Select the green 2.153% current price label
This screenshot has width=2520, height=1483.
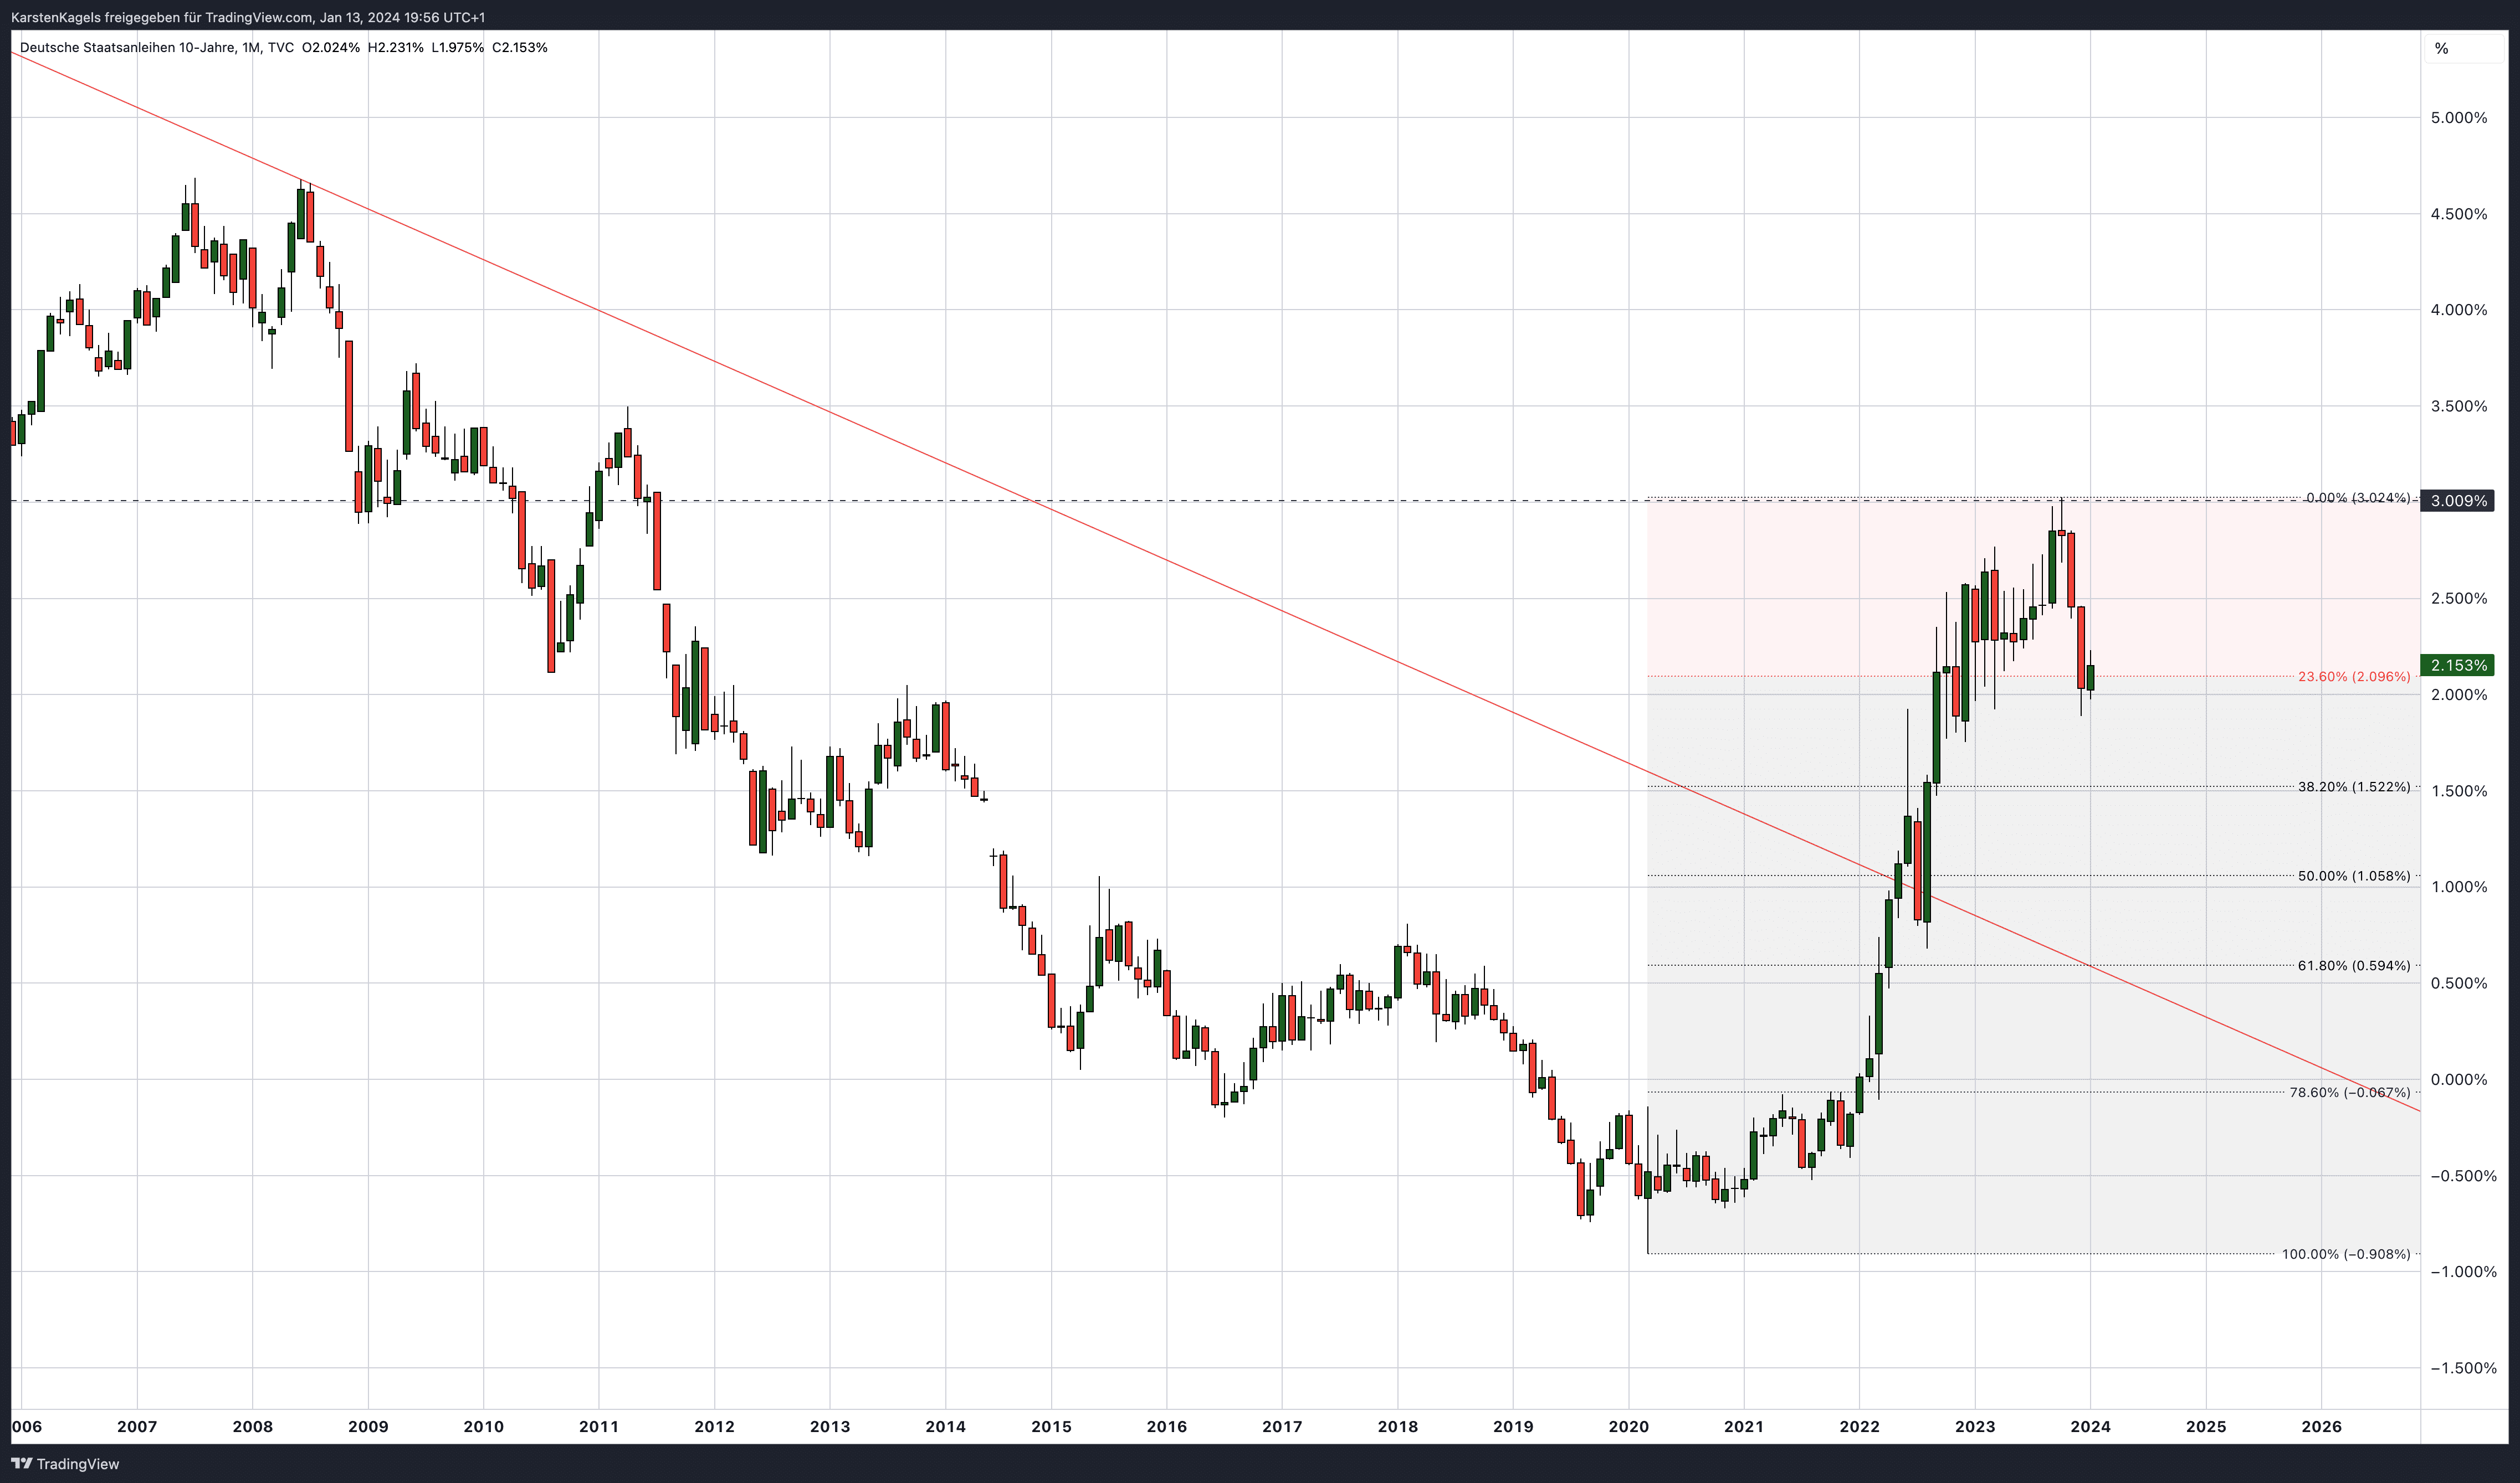click(2457, 666)
